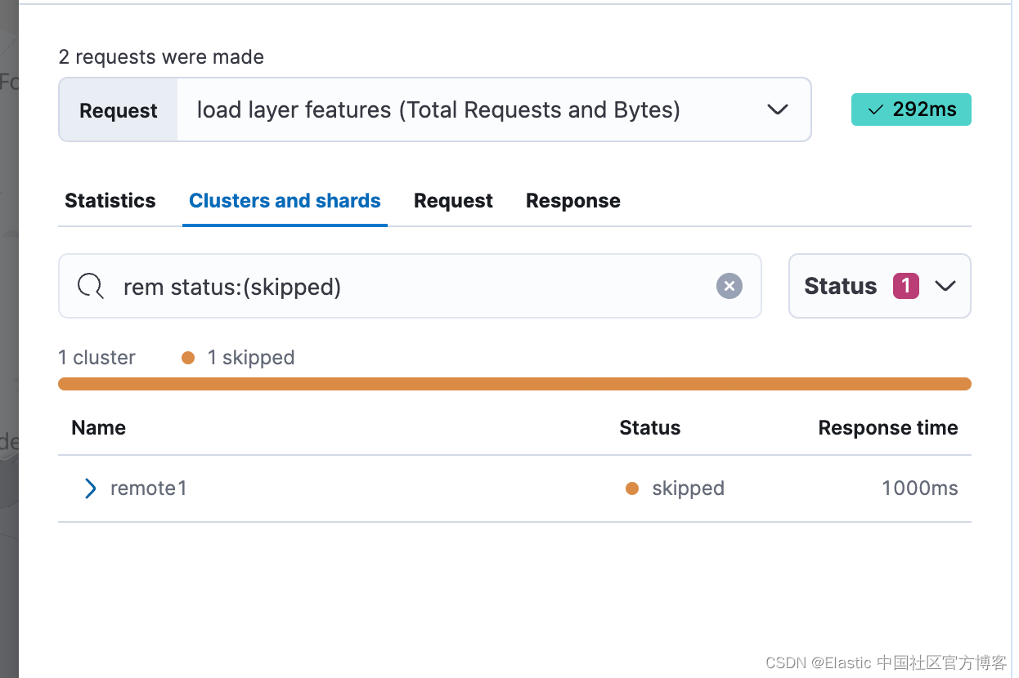Click the '1 skipped' legend label
The width and height of the screenshot is (1019, 678).
(251, 357)
